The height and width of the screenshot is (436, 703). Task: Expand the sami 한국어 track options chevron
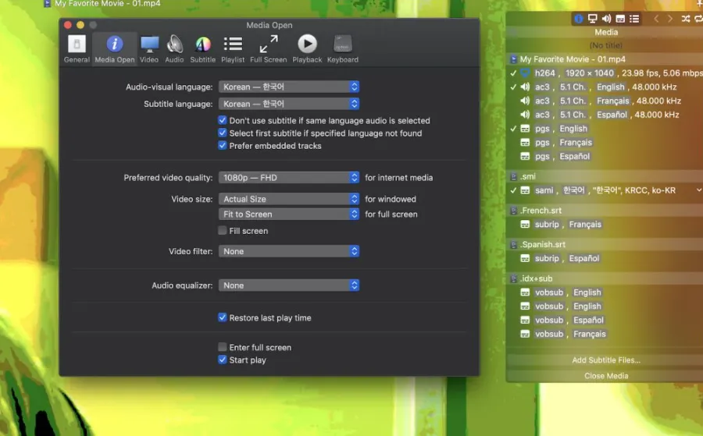tap(698, 190)
